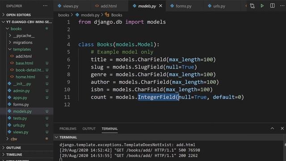
Task: Click the Python icon on urls.py tab
Action: (210, 6)
